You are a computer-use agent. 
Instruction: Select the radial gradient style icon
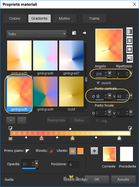[129, 58]
